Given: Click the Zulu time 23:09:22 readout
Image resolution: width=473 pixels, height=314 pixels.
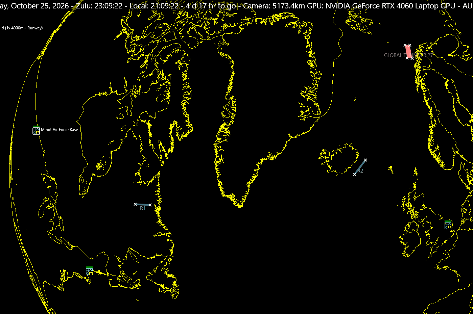Looking at the screenshot, I should 99,6.
